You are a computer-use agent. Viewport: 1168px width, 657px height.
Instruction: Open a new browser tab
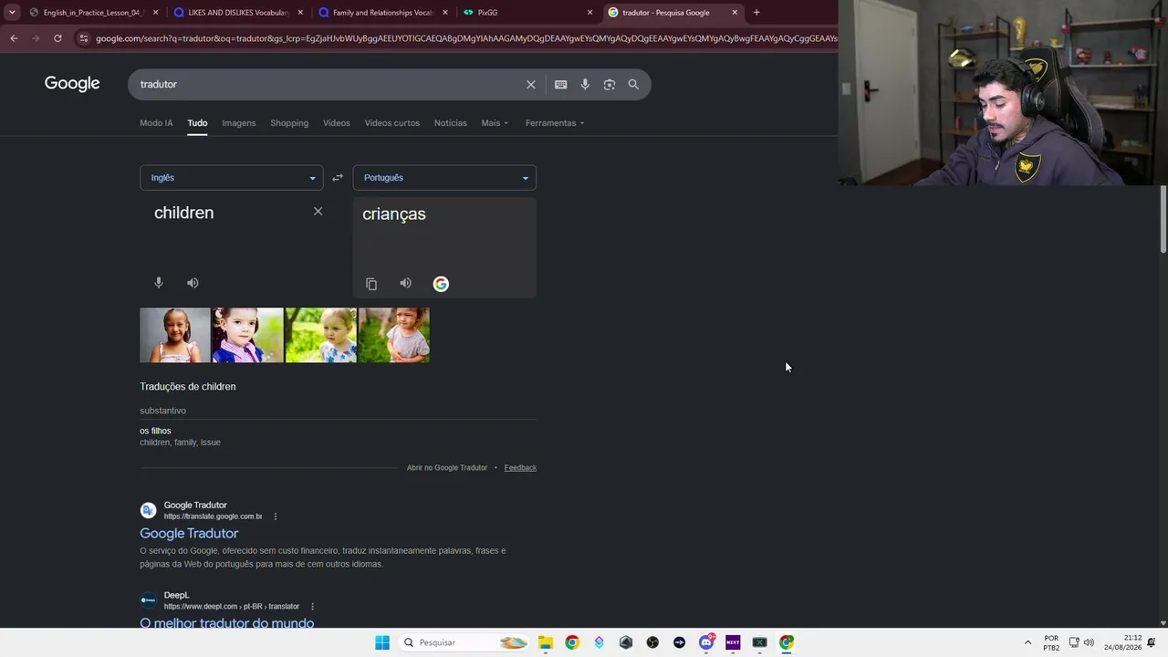(756, 13)
